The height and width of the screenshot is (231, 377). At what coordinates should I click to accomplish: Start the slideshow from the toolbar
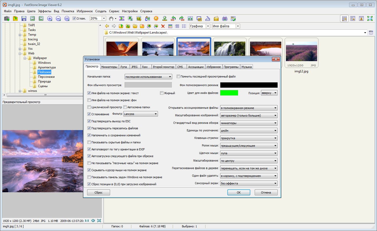122,18
